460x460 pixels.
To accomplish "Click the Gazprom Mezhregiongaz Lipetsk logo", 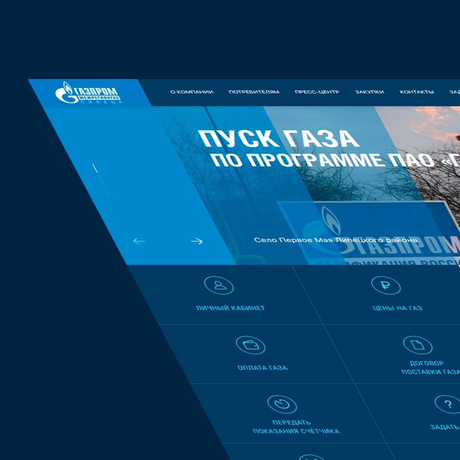I will [89, 92].
